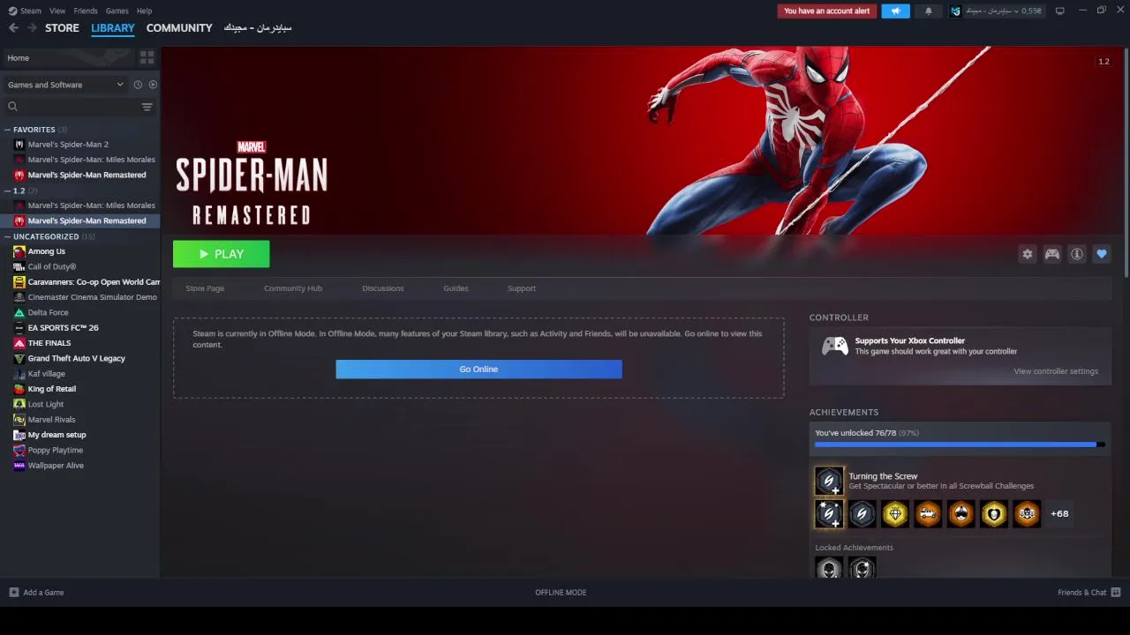
Task: Click the green PLAY button
Action: click(x=222, y=254)
